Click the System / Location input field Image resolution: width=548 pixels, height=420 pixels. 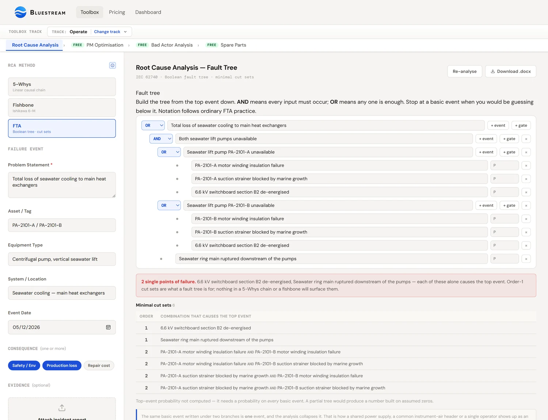tap(62, 293)
